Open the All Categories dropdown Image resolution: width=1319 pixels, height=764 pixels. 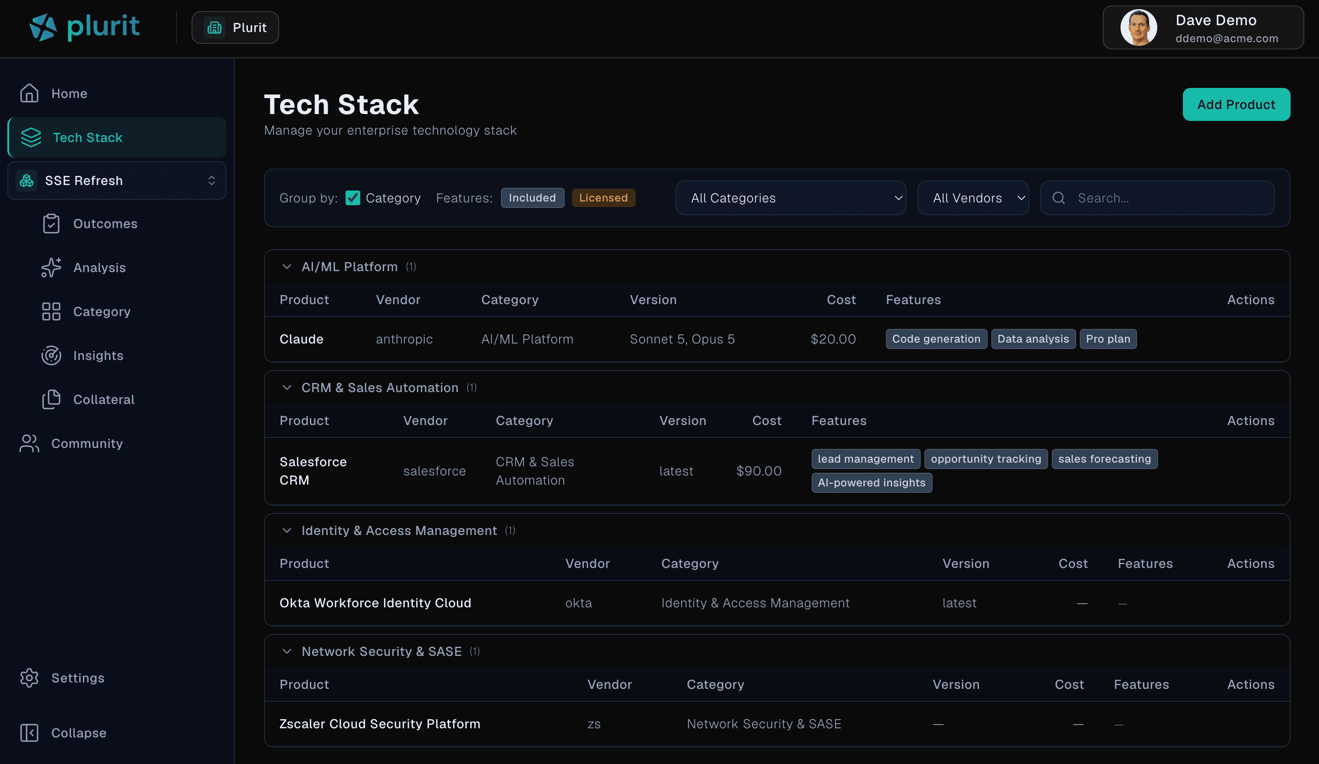pos(791,198)
